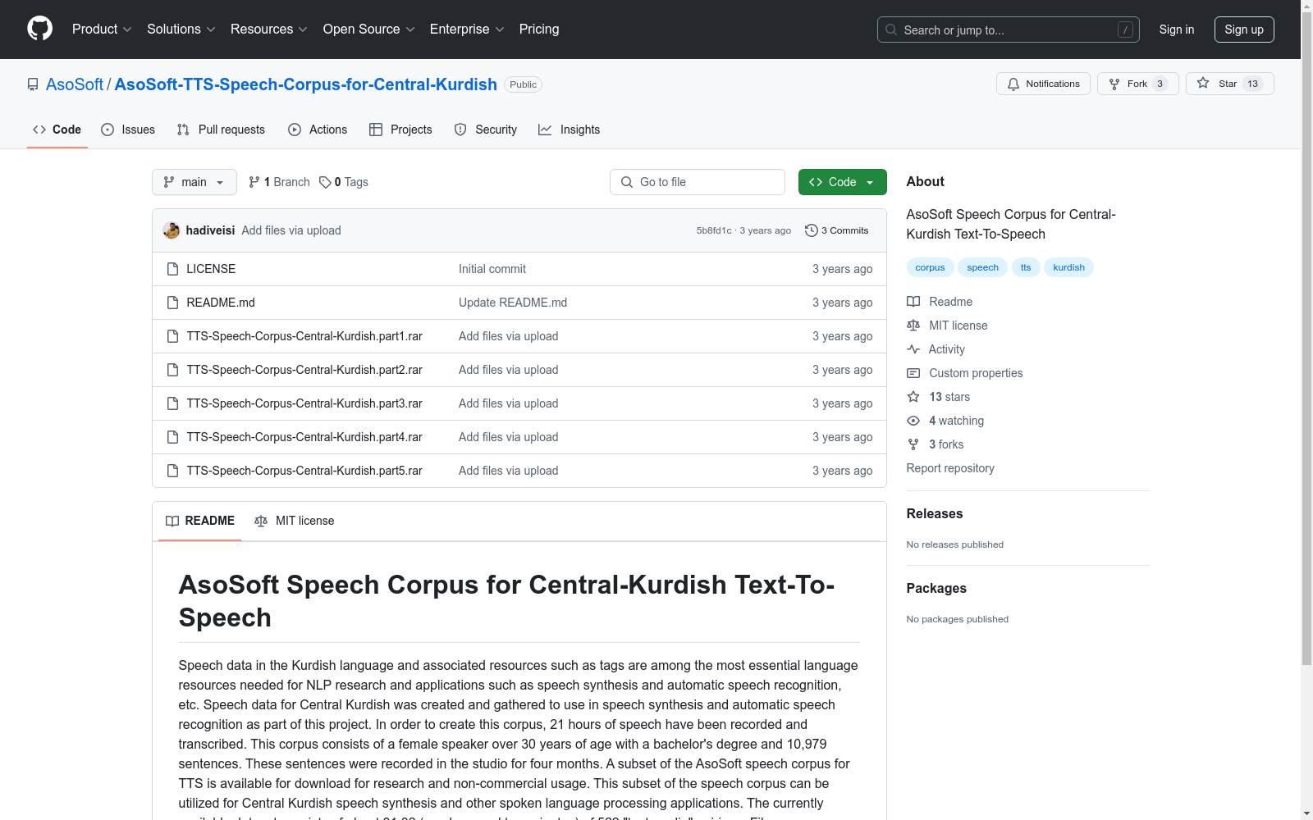The height and width of the screenshot is (820, 1313).
Task: Open Custom properties link
Action: coord(965,373)
